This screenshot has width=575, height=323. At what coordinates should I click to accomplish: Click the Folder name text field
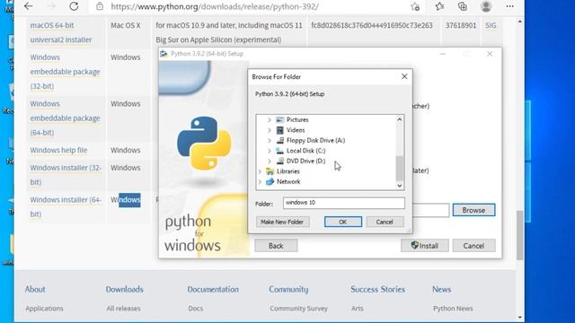(343, 203)
